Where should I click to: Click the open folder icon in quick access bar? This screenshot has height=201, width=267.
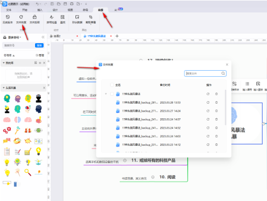[x=59, y=4]
